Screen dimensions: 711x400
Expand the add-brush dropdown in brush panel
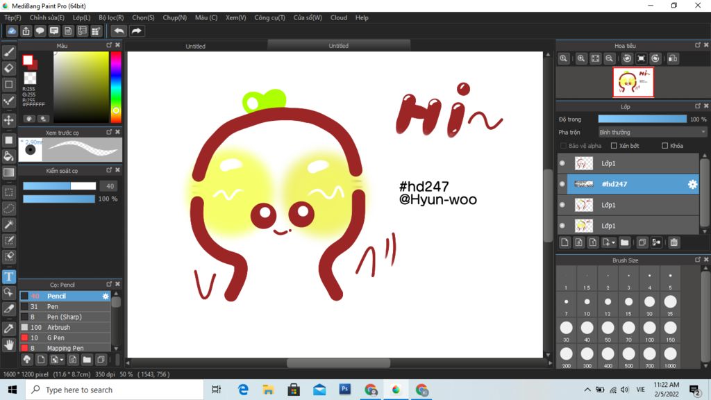click(61, 360)
